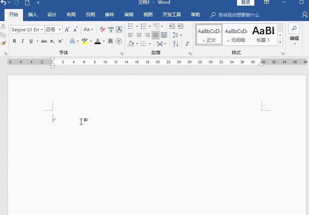
Task: Click the Text Effects glowing A icon
Action: (72, 41)
